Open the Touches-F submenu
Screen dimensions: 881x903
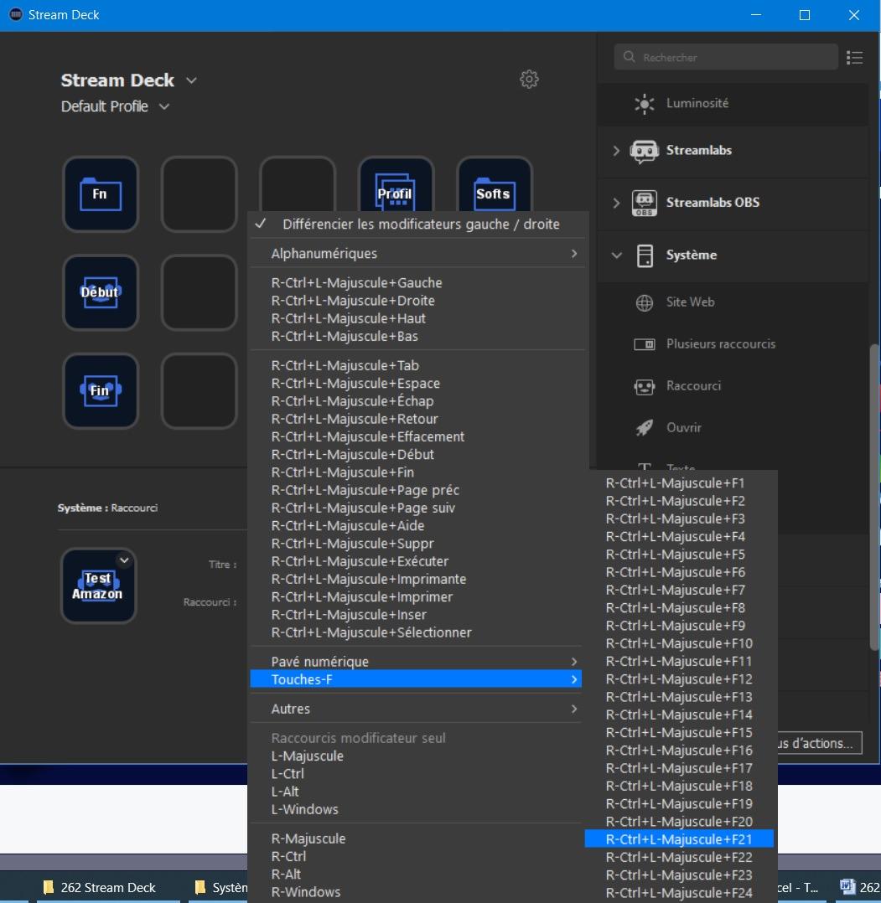[416, 679]
